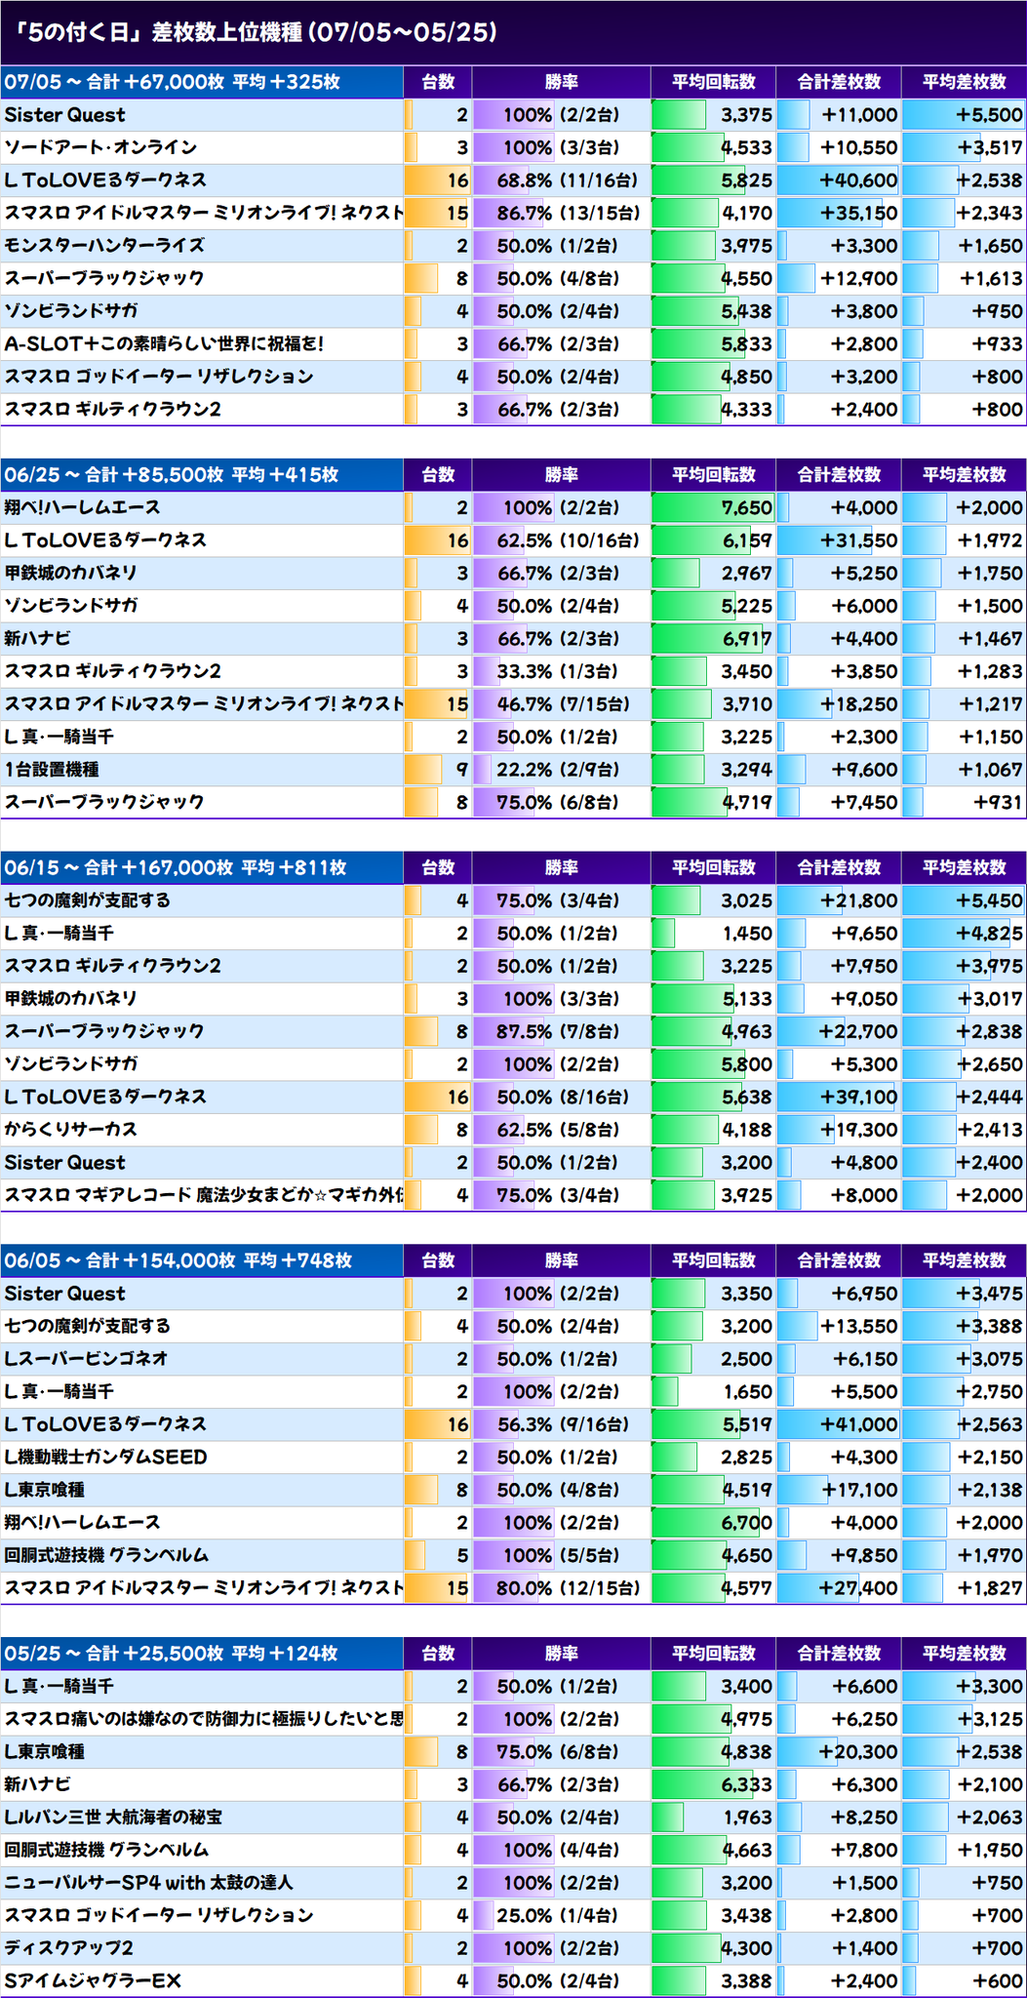Screen dimensions: 1027x1998
Task: Select the Lルパン三世 大航海者の秘宝 row name
Action: point(113,1817)
